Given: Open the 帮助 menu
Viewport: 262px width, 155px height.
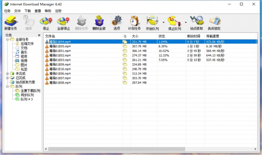Looking at the screenshot, I should (x=48, y=11).
